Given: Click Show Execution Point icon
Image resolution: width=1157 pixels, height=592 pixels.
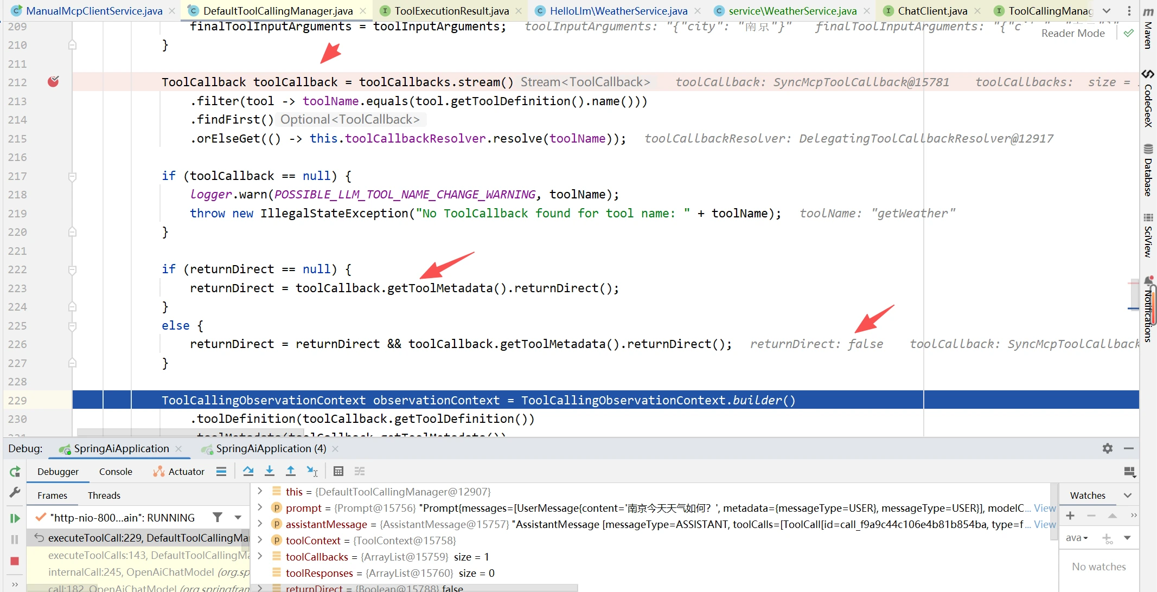Looking at the screenshot, I should point(221,471).
